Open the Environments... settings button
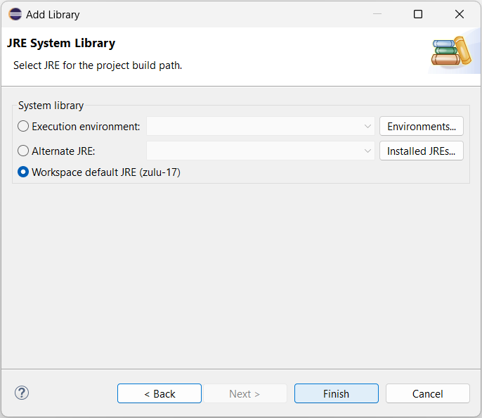Screen dimensions: 482x418 (x=422, y=126)
